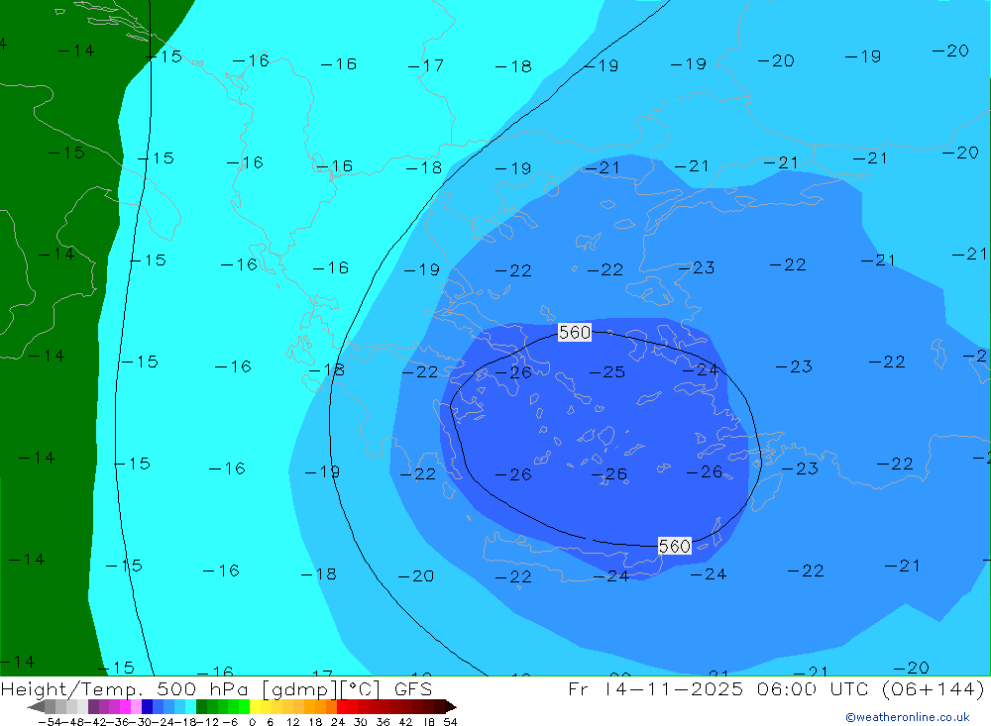Select the cyan swatch at -18 in legend
The height and width of the screenshot is (726, 991).
[190, 706]
